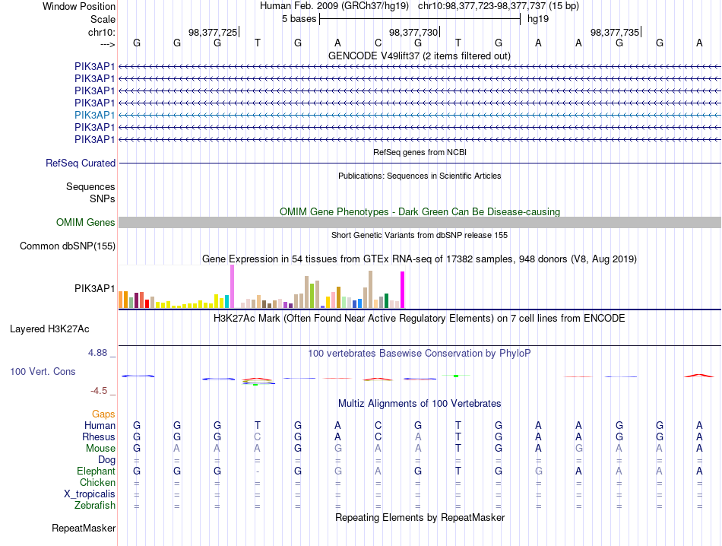This screenshot has height=546, width=722.
Task: Click the light-blue PIK3AP1 transcript label
Action: coord(94,115)
